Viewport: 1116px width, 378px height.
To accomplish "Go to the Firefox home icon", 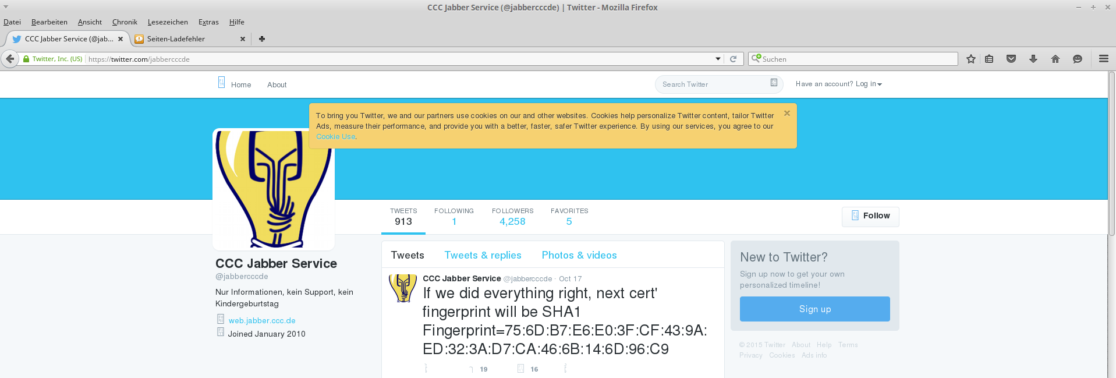I will [1055, 59].
